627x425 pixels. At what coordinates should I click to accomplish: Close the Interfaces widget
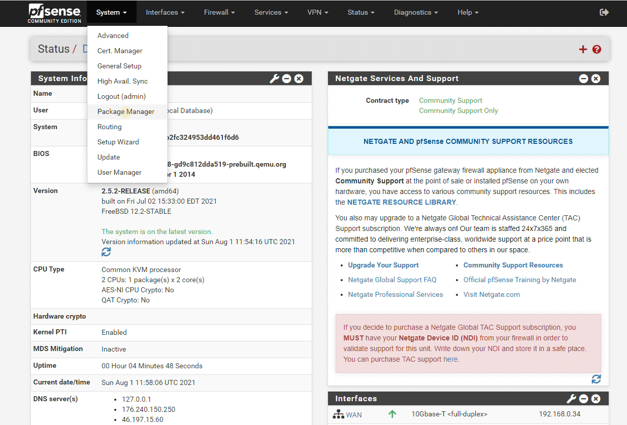click(596, 399)
